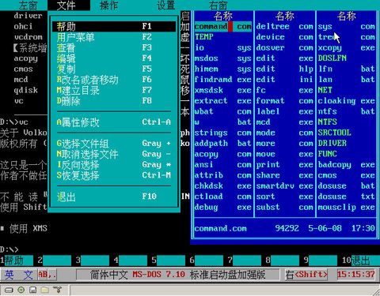Select file msdos sys
This screenshot has height=296, width=380.
223,58
